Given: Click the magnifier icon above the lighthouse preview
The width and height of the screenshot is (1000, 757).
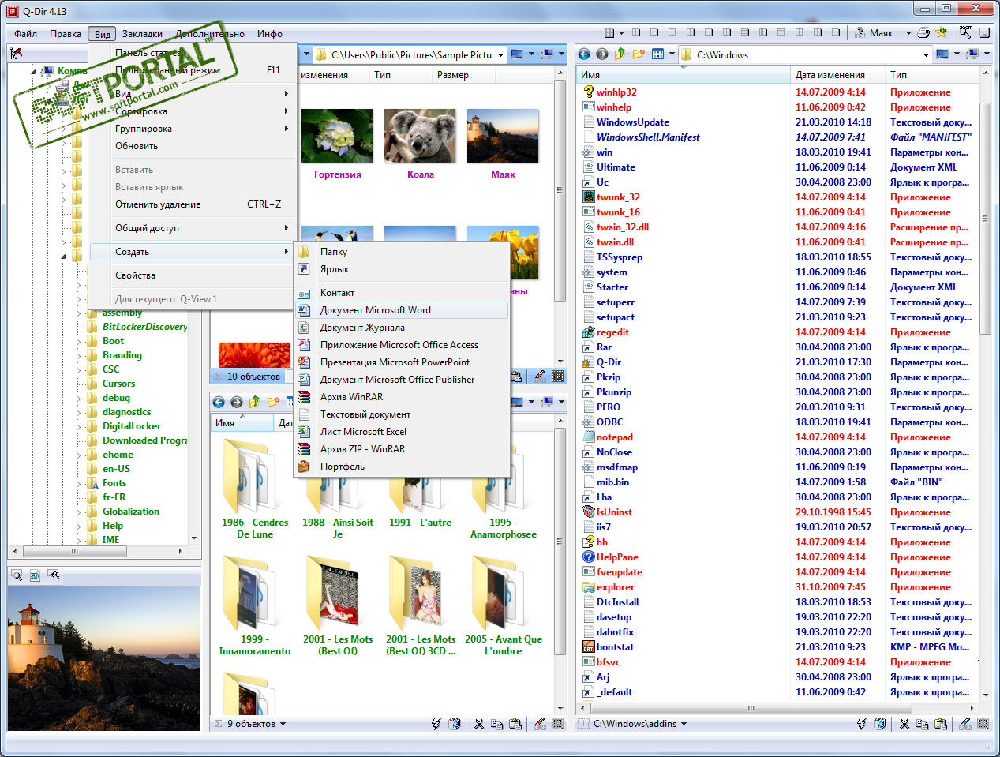Looking at the screenshot, I should [17, 575].
